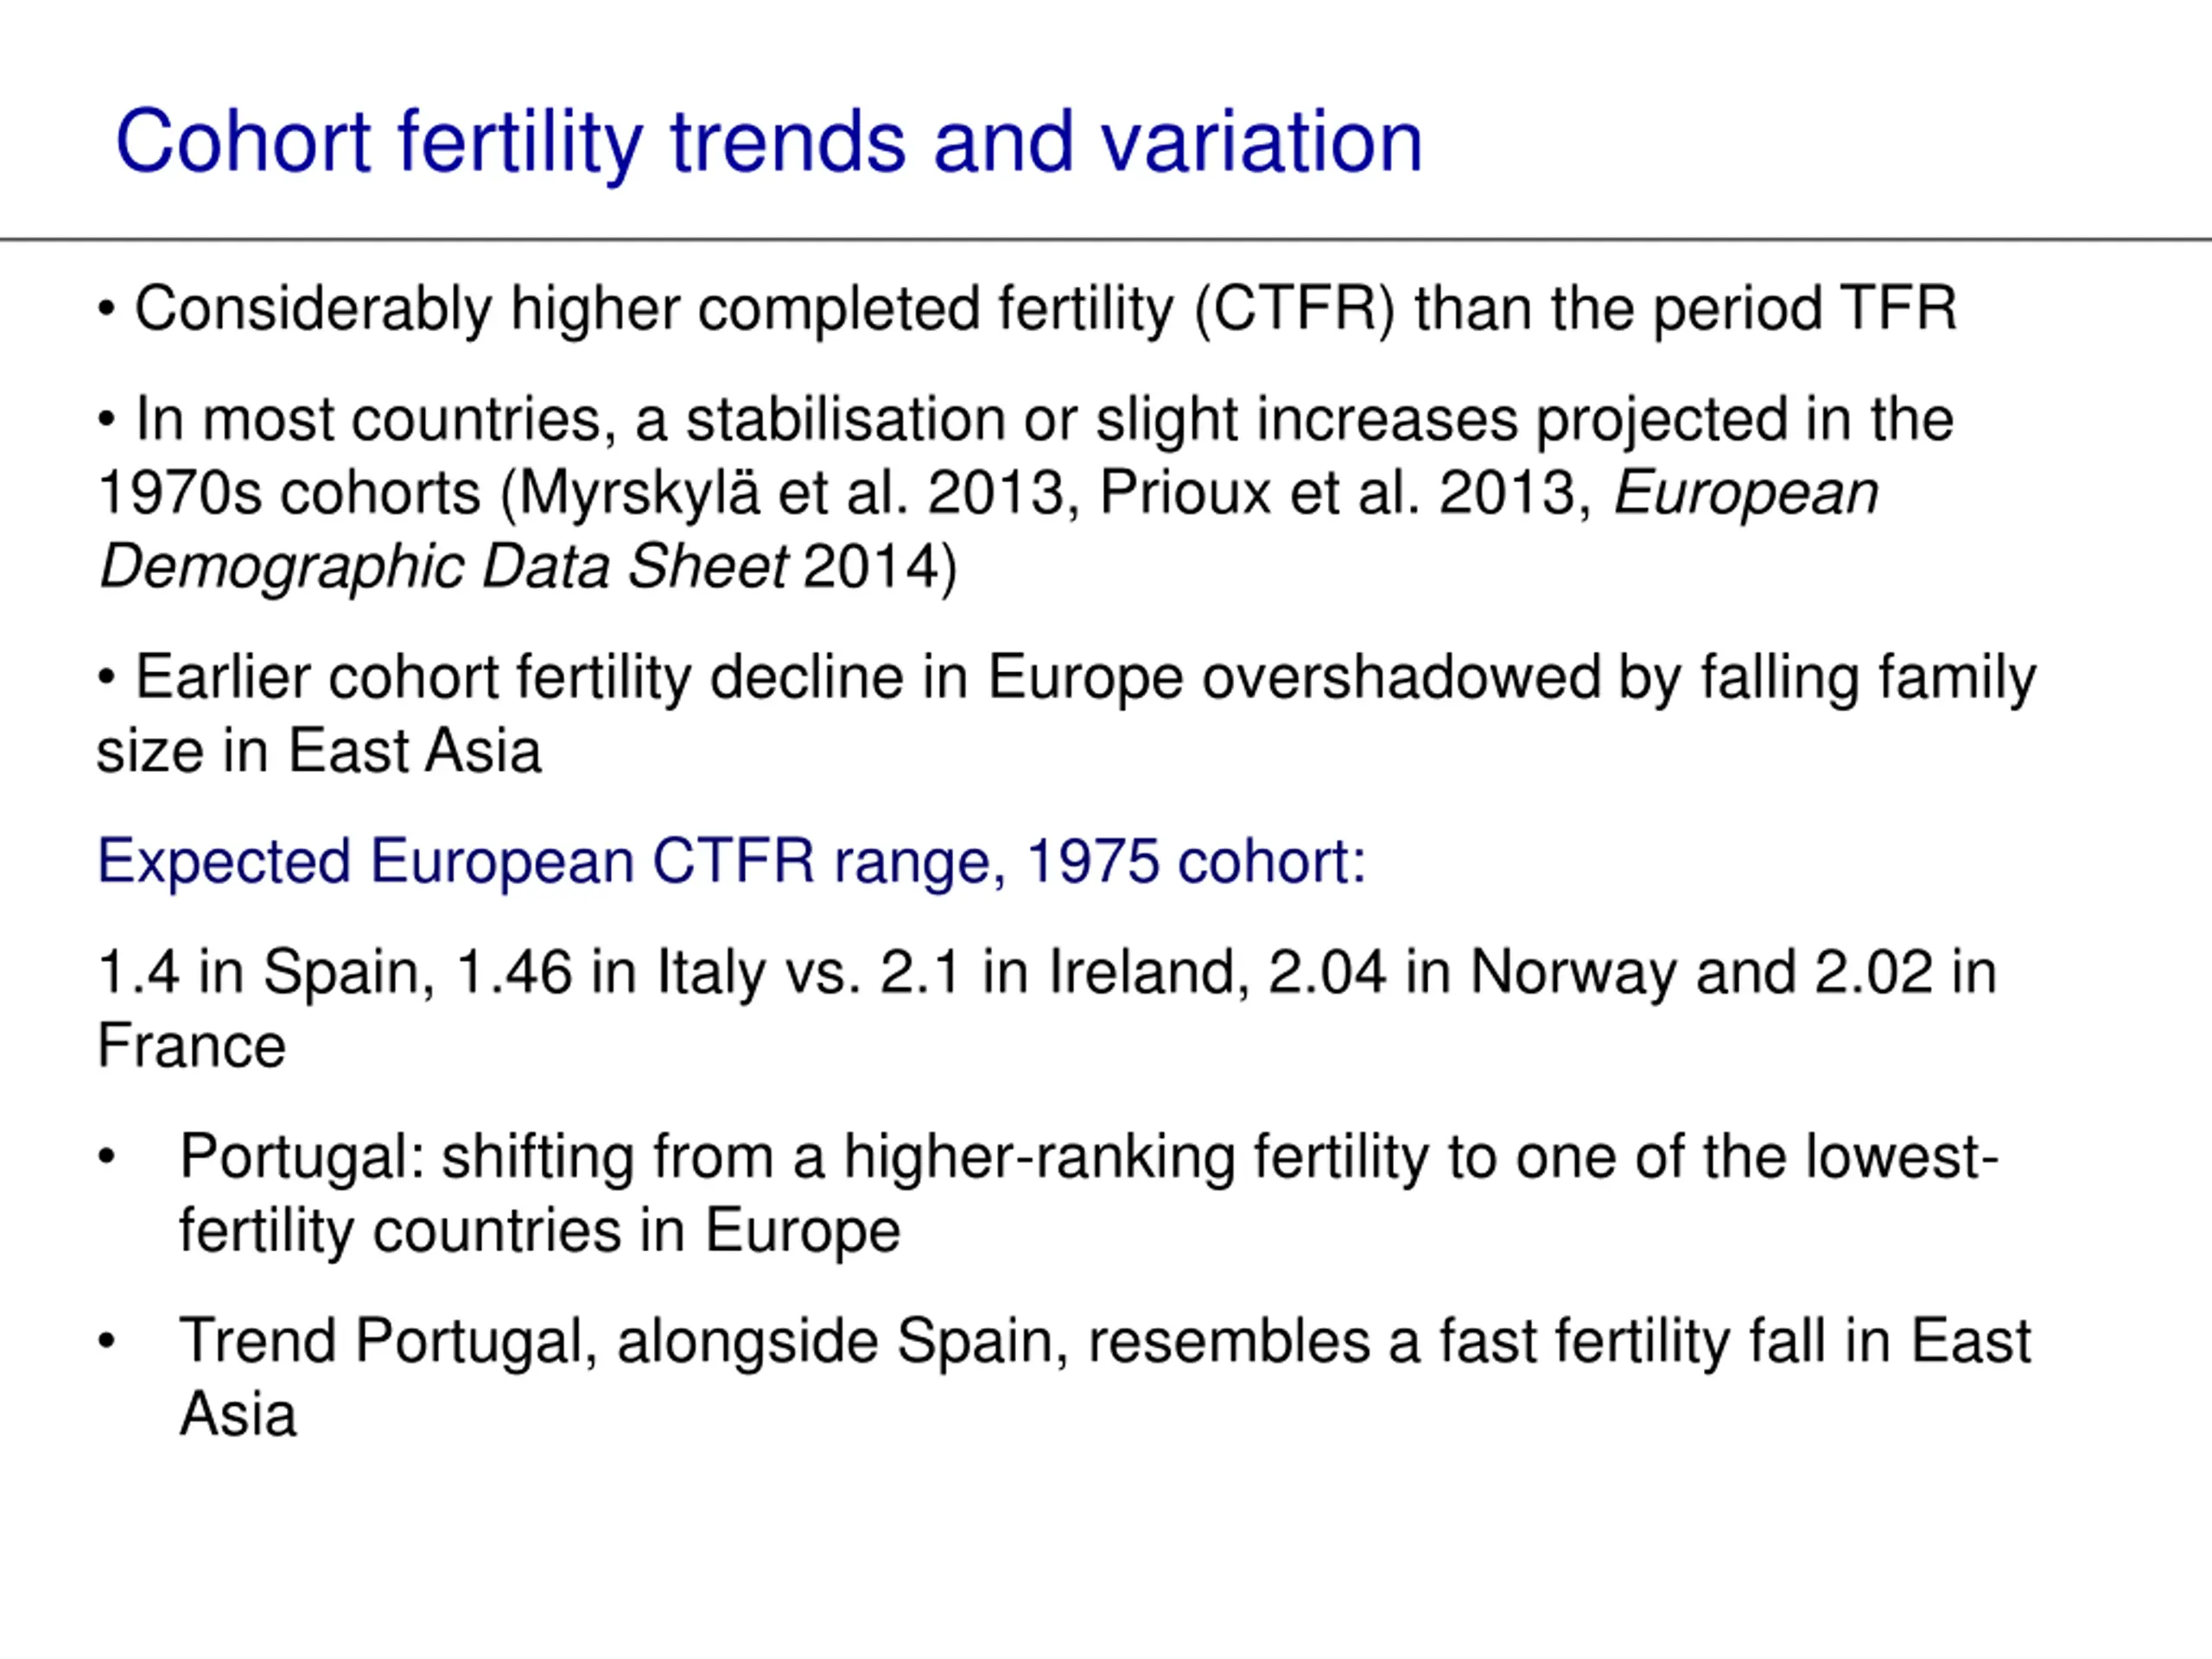
Task: Click the bullet starting 'In most countries'
Action: pyautogui.click(x=1026, y=492)
